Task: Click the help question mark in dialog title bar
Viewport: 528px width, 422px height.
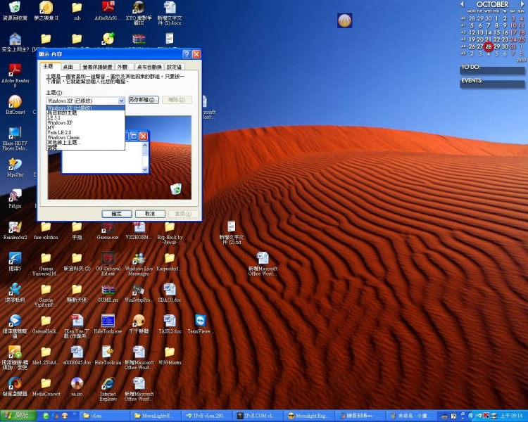Action: [187, 54]
